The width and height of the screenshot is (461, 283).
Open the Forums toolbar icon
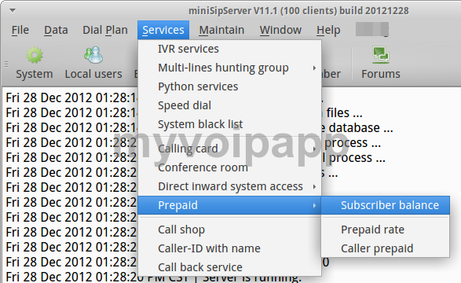[x=381, y=55]
